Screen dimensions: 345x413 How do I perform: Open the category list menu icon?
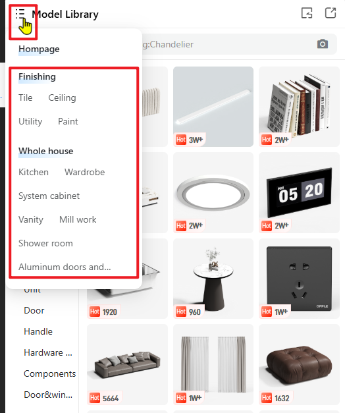20,14
